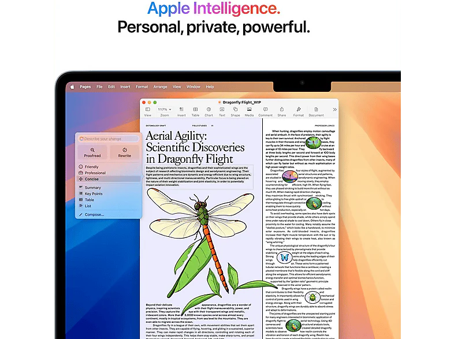Image resolution: width=454 pixels, height=339 pixels.
Task: Expand the toolbar overflow chevrons
Action: pyautogui.click(x=334, y=109)
